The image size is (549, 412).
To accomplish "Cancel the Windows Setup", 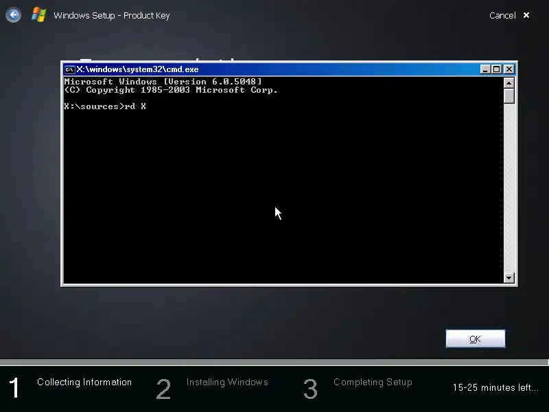I will [502, 15].
